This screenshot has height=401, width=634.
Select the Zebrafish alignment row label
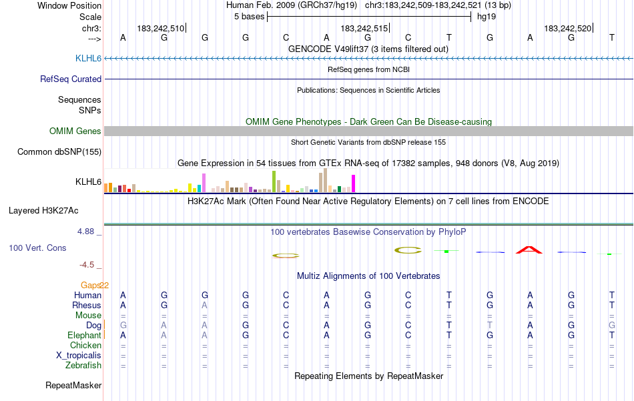[x=83, y=365]
